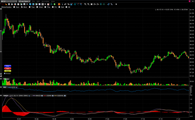Click the printer icon in toolbar
This screenshot has height=120, width=195.
(12, 4)
